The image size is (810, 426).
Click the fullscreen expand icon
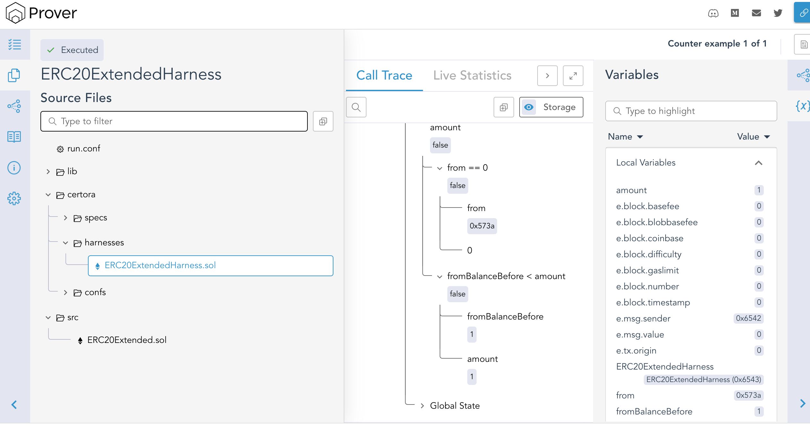click(x=573, y=76)
